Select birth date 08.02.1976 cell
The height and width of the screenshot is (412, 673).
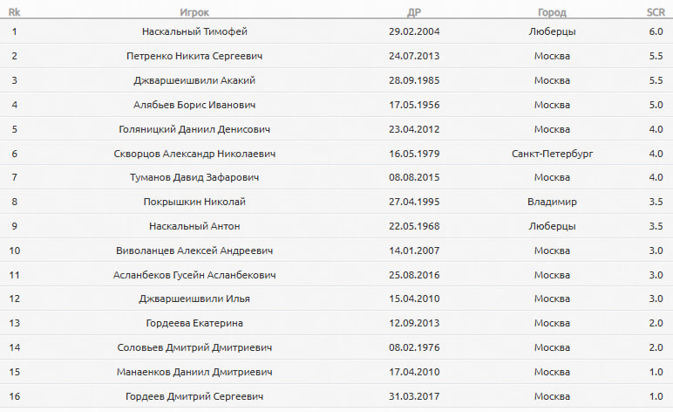(x=414, y=347)
